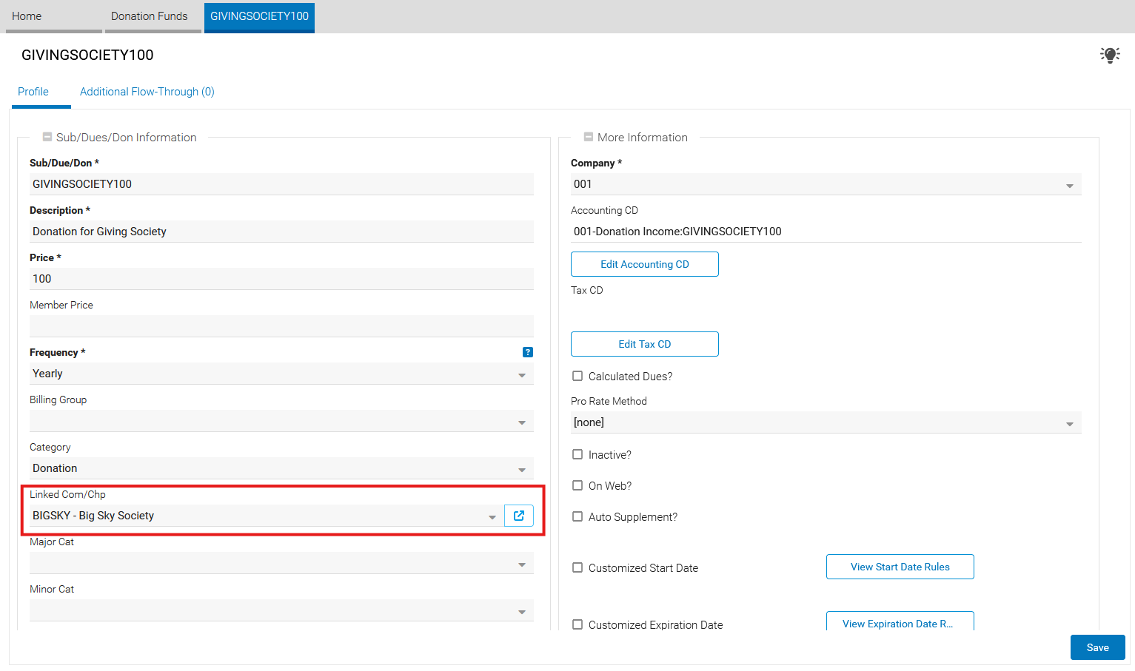Switch to the Donation Funds tab
The width and height of the screenshot is (1135, 671).
coord(153,16)
